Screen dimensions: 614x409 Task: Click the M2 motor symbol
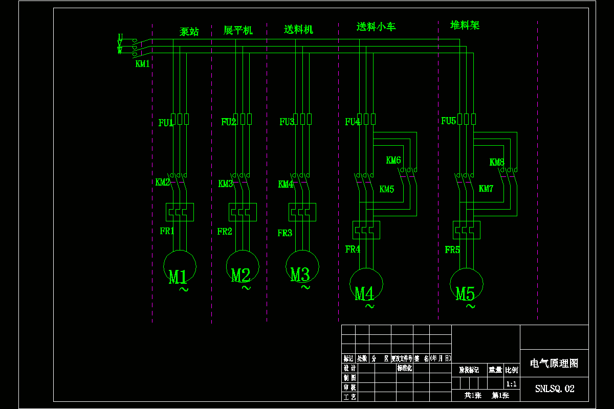coord(243,266)
